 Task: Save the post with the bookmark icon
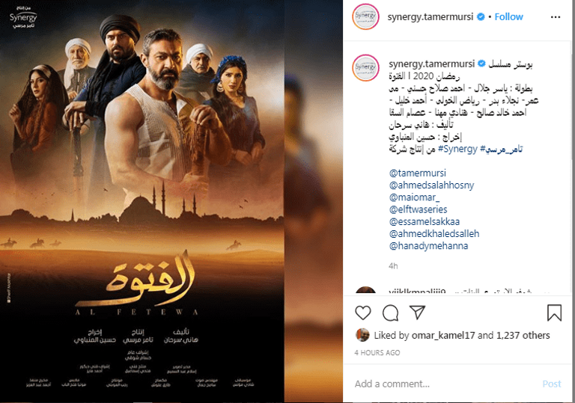[x=554, y=313]
